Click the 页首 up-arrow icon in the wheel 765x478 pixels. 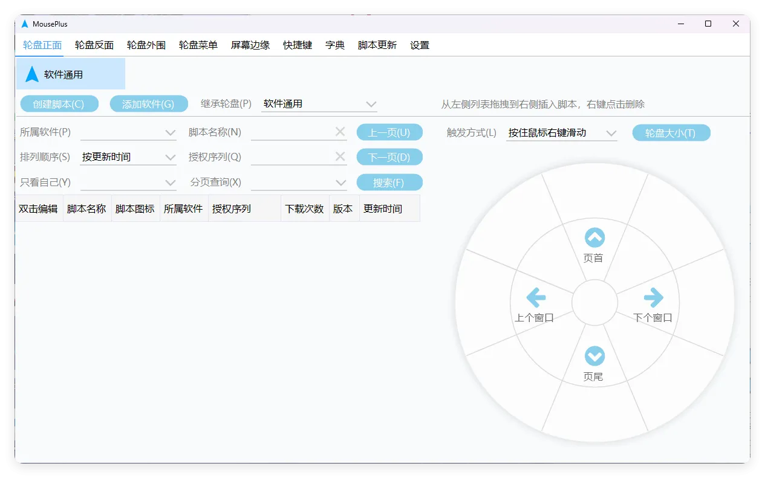coord(594,237)
